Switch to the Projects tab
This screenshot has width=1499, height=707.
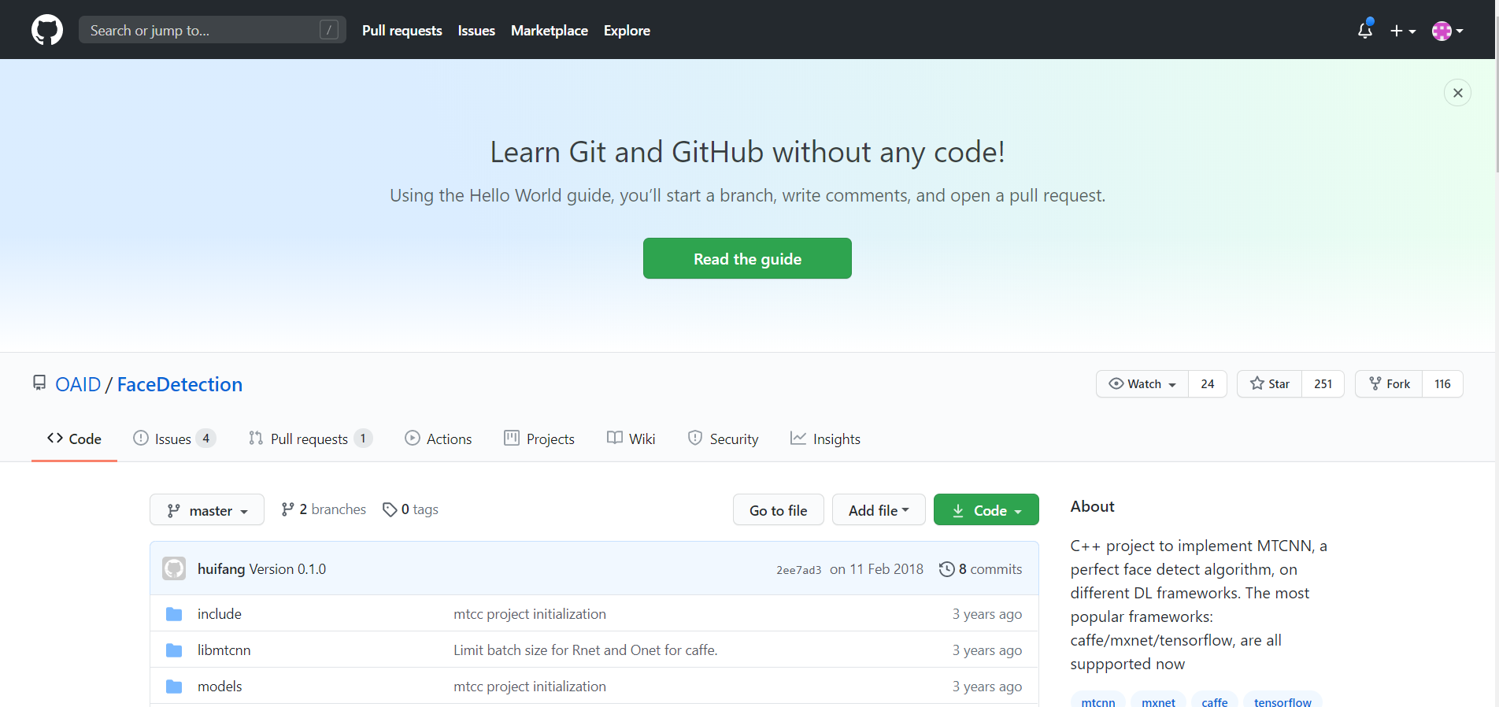[539, 439]
